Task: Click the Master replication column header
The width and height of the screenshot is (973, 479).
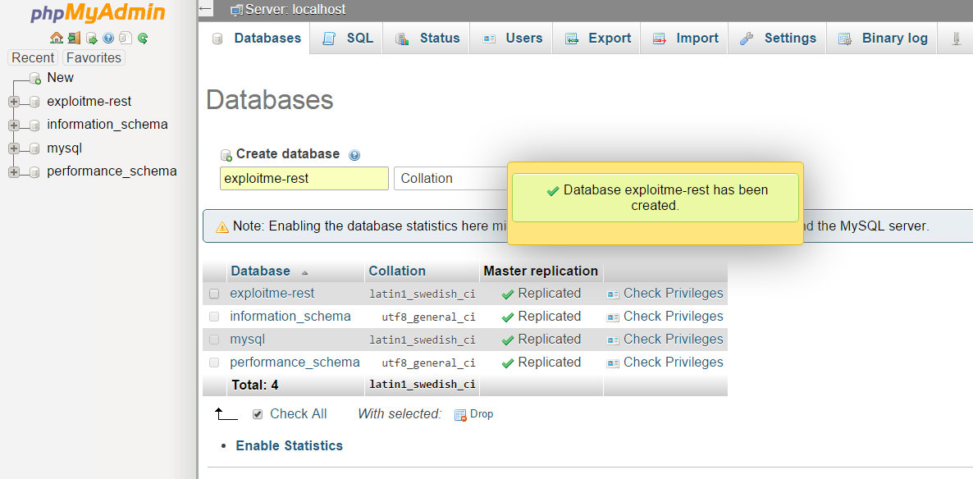Action: (x=541, y=271)
